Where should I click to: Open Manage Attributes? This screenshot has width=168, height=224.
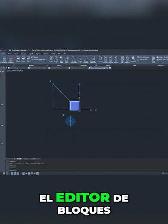(x=93, y=60)
